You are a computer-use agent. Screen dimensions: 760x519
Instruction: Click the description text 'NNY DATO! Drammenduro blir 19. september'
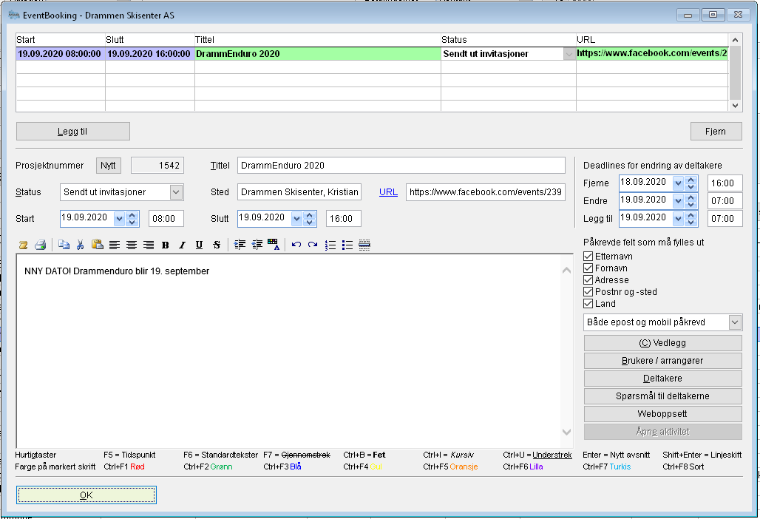117,271
